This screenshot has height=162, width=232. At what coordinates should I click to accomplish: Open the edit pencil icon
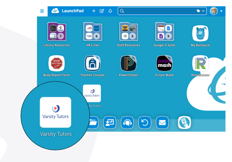pyautogui.click(x=102, y=11)
